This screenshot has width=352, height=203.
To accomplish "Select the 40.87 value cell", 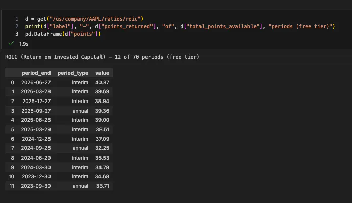I will coord(102,83).
